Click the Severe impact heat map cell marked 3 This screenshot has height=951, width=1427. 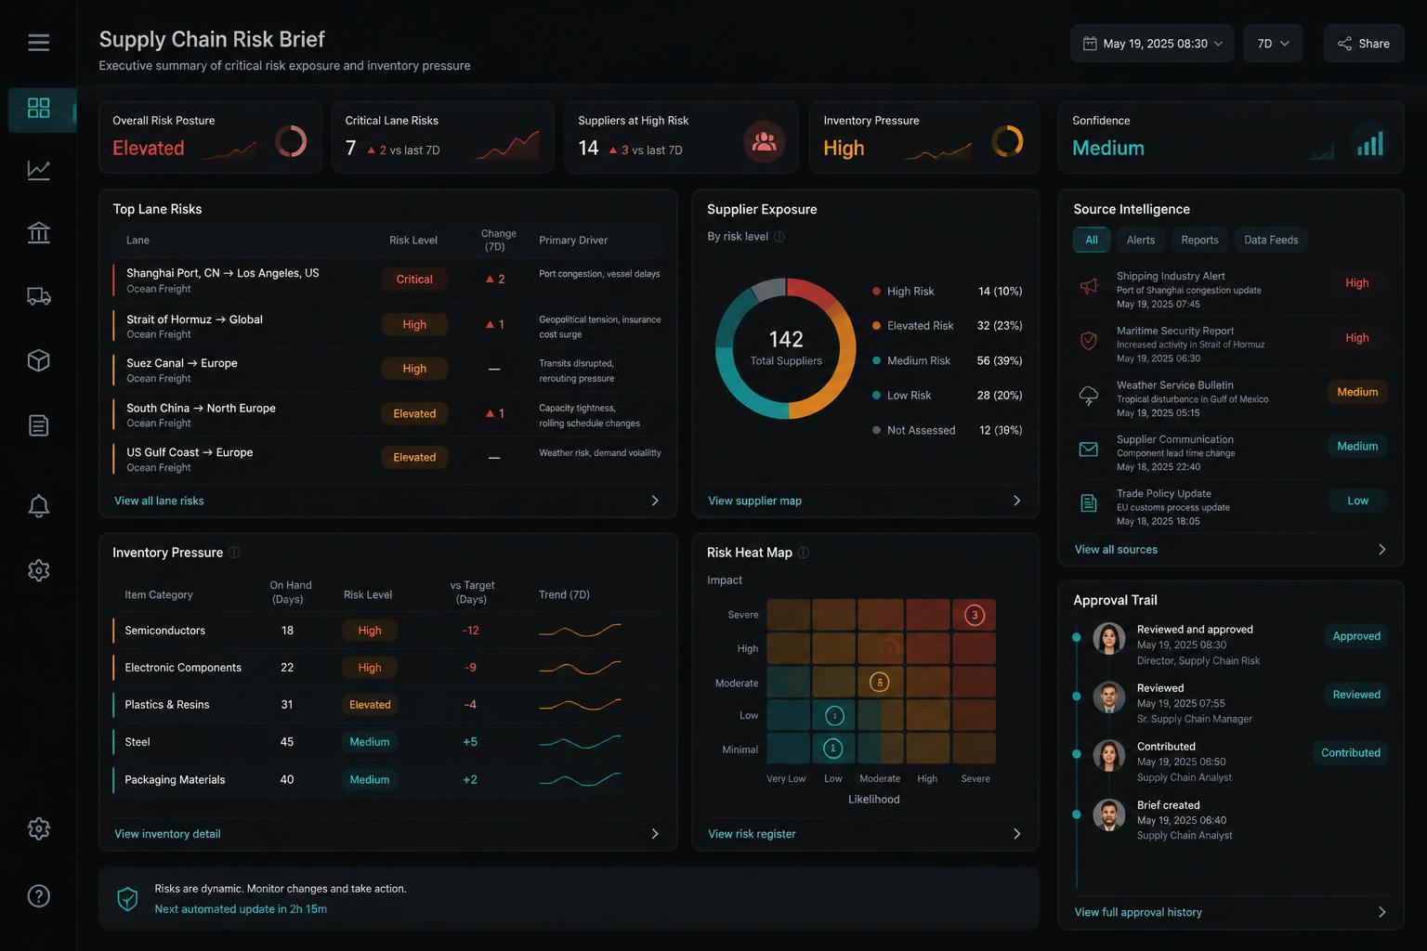pos(974,615)
